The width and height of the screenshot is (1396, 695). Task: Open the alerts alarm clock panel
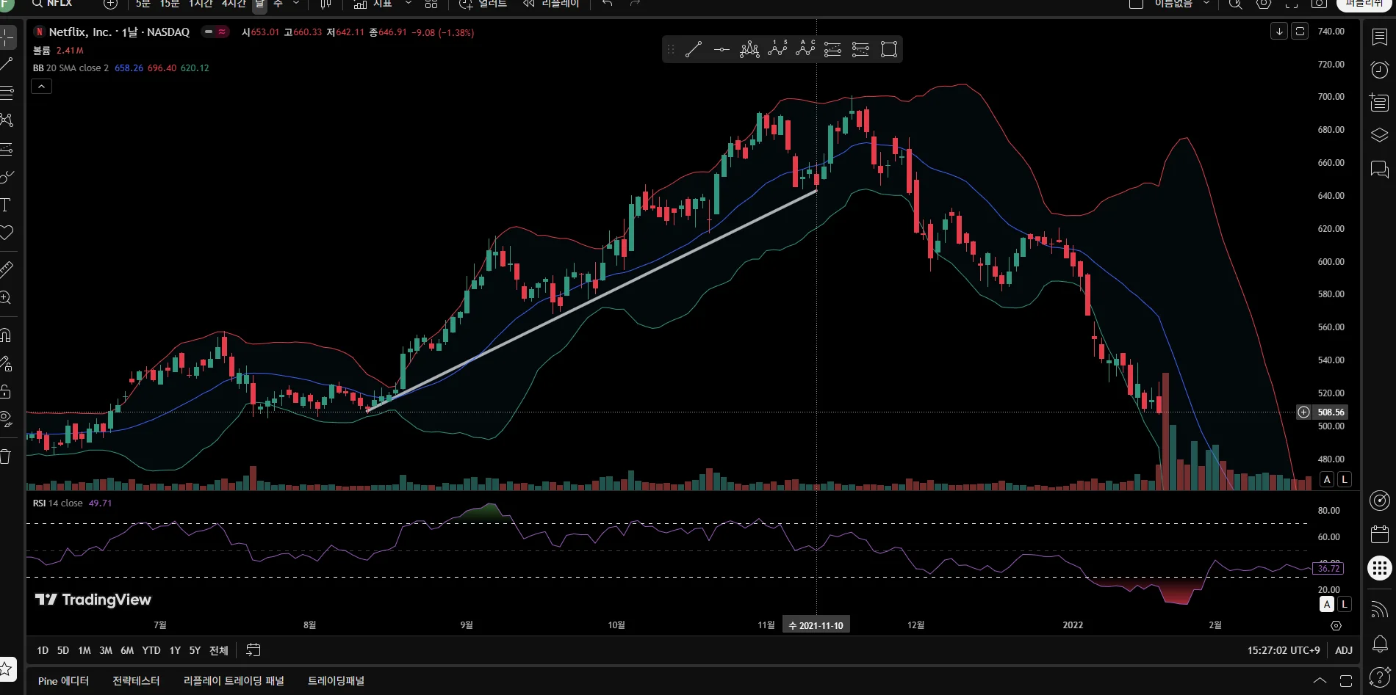pyautogui.click(x=1379, y=70)
